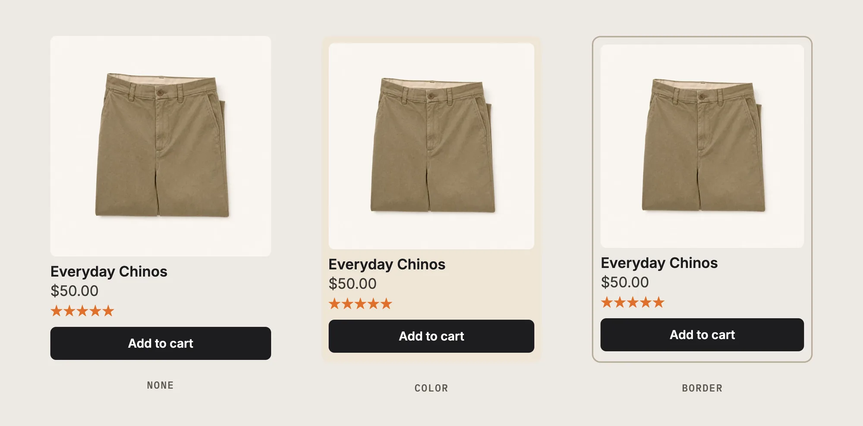Click the first rating star in COLOR card
The width and height of the screenshot is (863, 426).
(334, 304)
